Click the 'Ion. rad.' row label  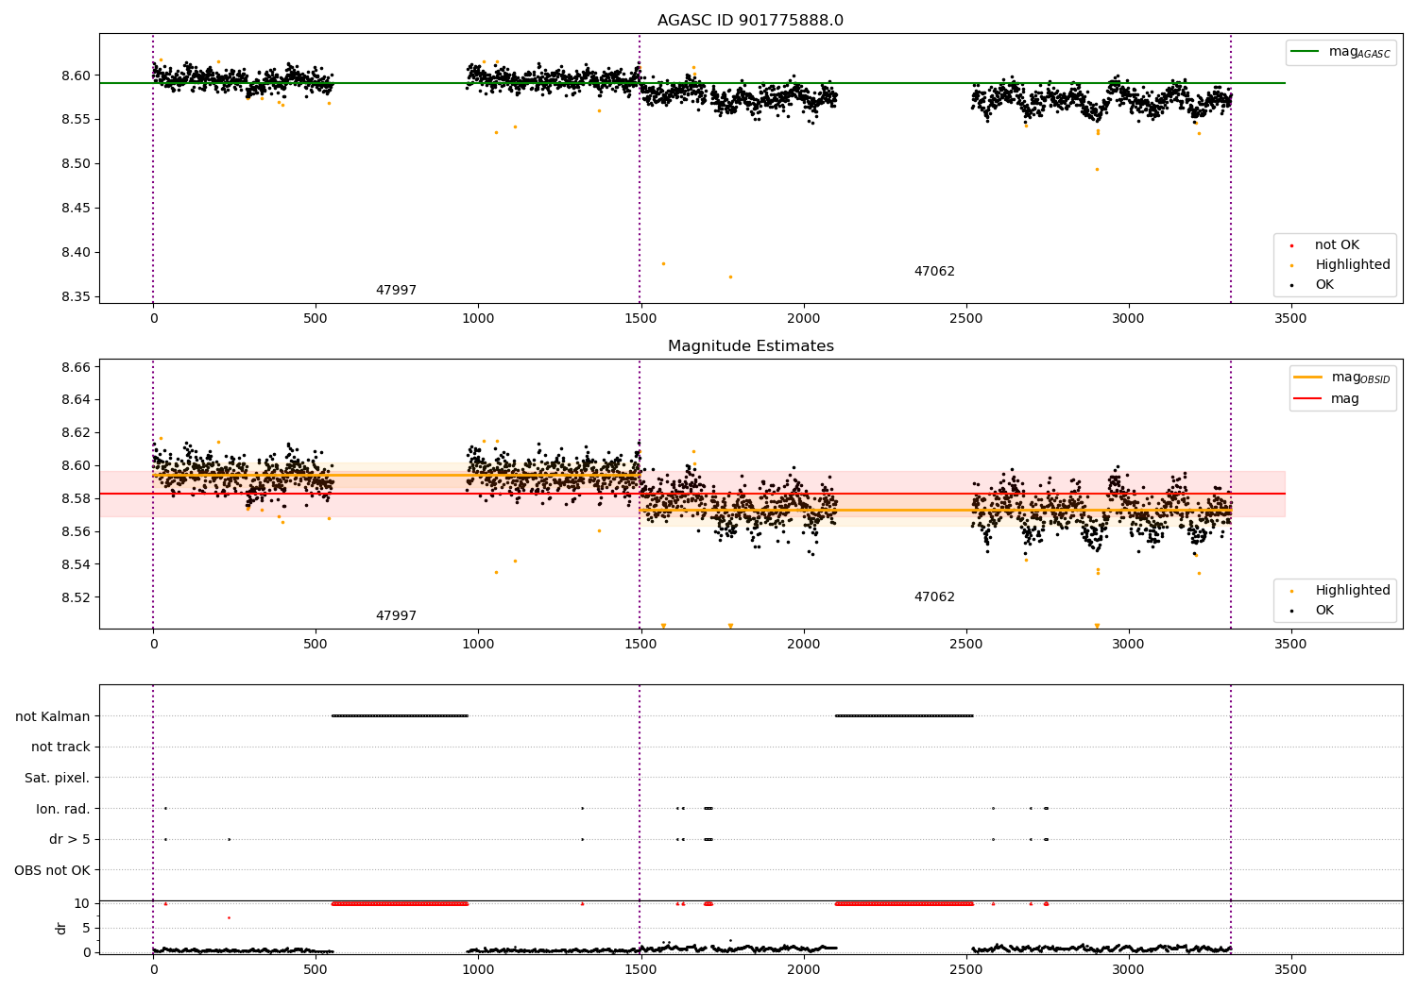63,809
